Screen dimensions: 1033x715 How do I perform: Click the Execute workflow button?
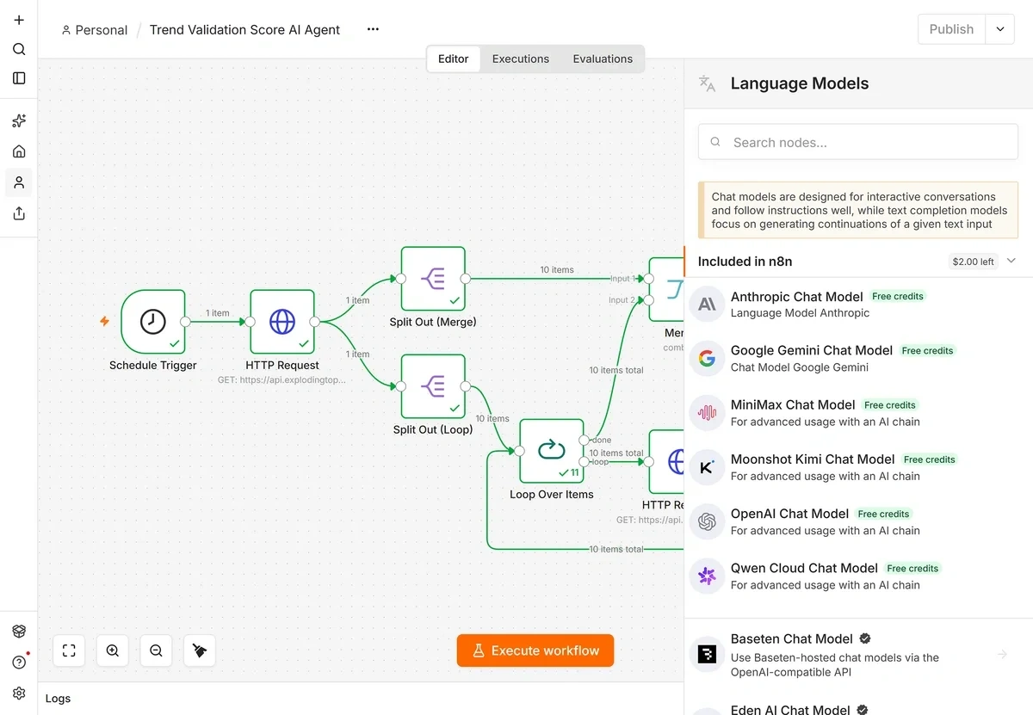pyautogui.click(x=535, y=650)
